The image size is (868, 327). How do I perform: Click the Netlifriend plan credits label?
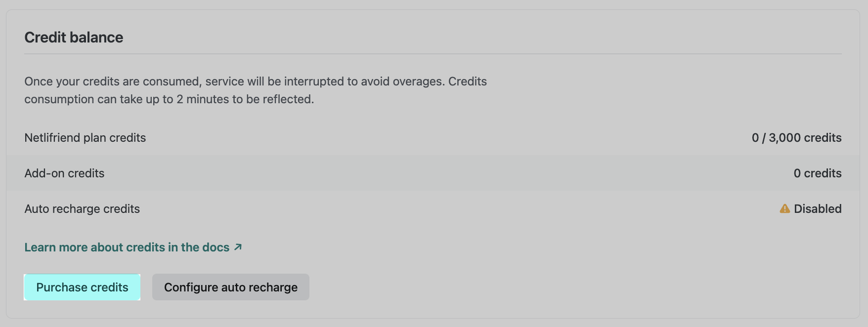[85, 138]
